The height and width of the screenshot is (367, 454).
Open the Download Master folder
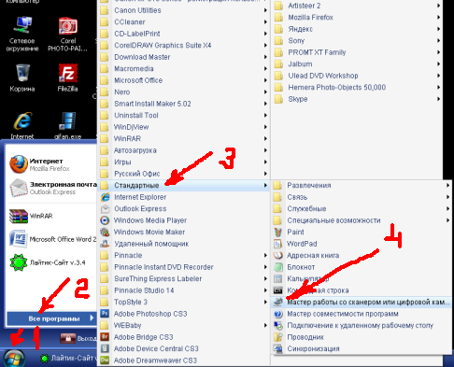[184, 57]
